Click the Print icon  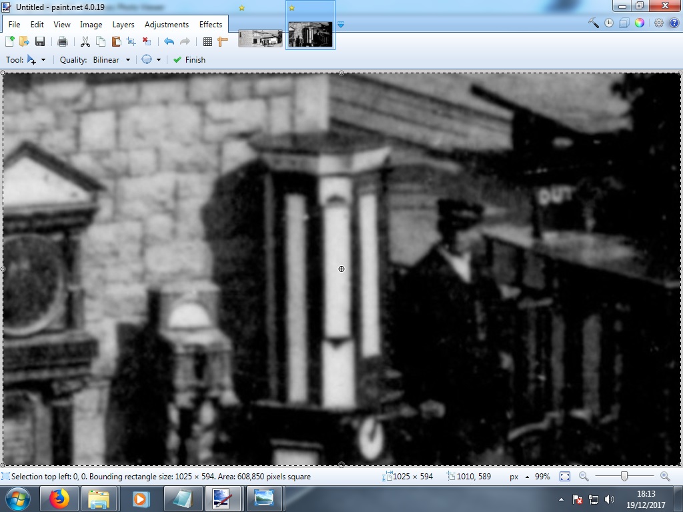coord(63,41)
